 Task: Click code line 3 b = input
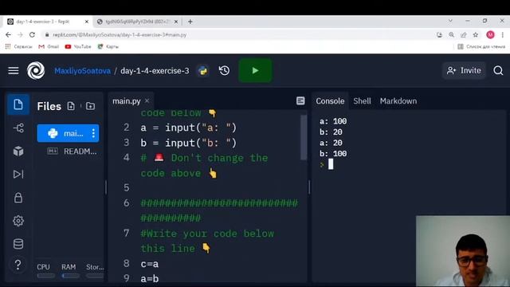pos(188,143)
